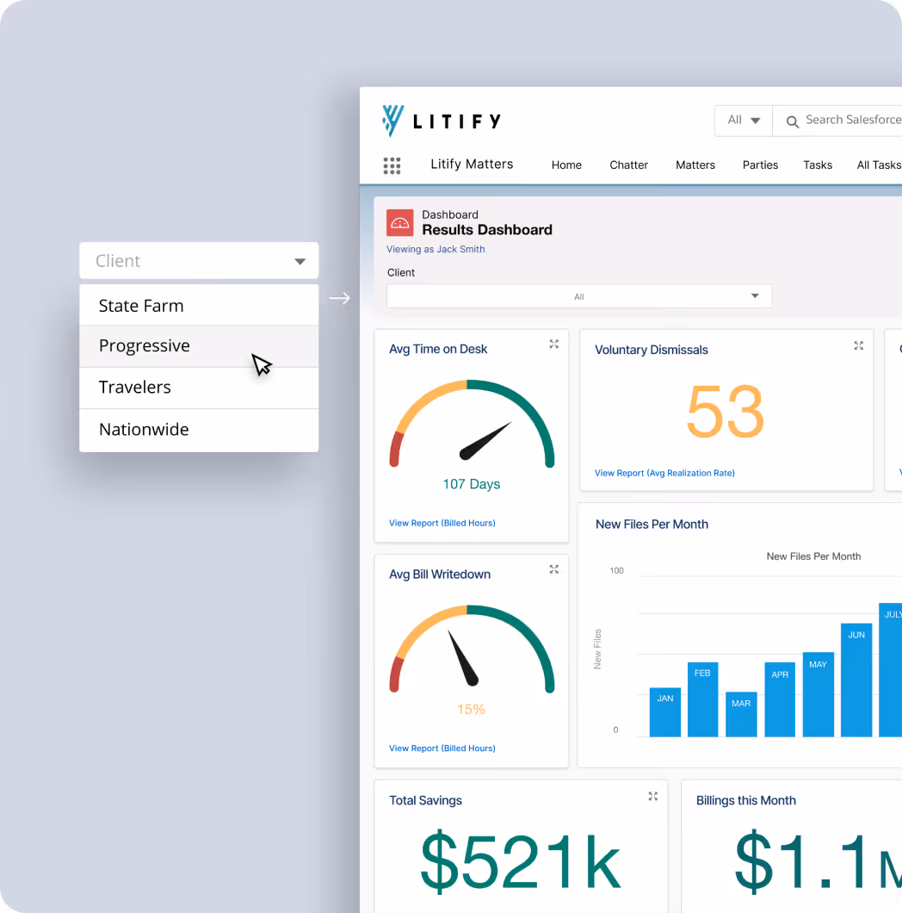
Task: Click the red dashboard gauge icon
Action: tap(400, 223)
